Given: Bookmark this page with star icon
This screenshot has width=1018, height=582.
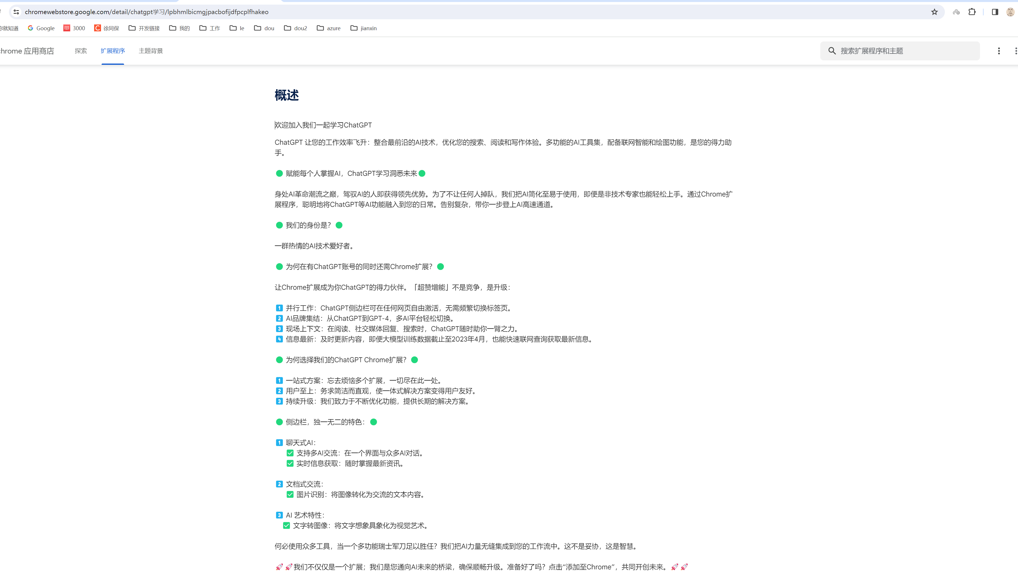Looking at the screenshot, I should pos(934,12).
